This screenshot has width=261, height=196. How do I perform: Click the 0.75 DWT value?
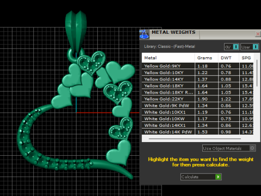pyautogui.click(x=226, y=119)
